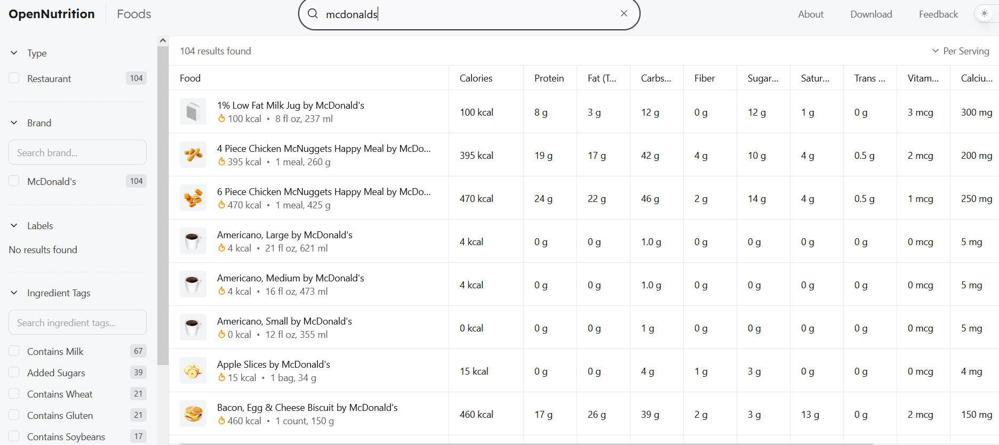The width and height of the screenshot is (999, 445).
Task: Open 1% Low Fat Milk Jug thumbnail
Action: pos(193,112)
